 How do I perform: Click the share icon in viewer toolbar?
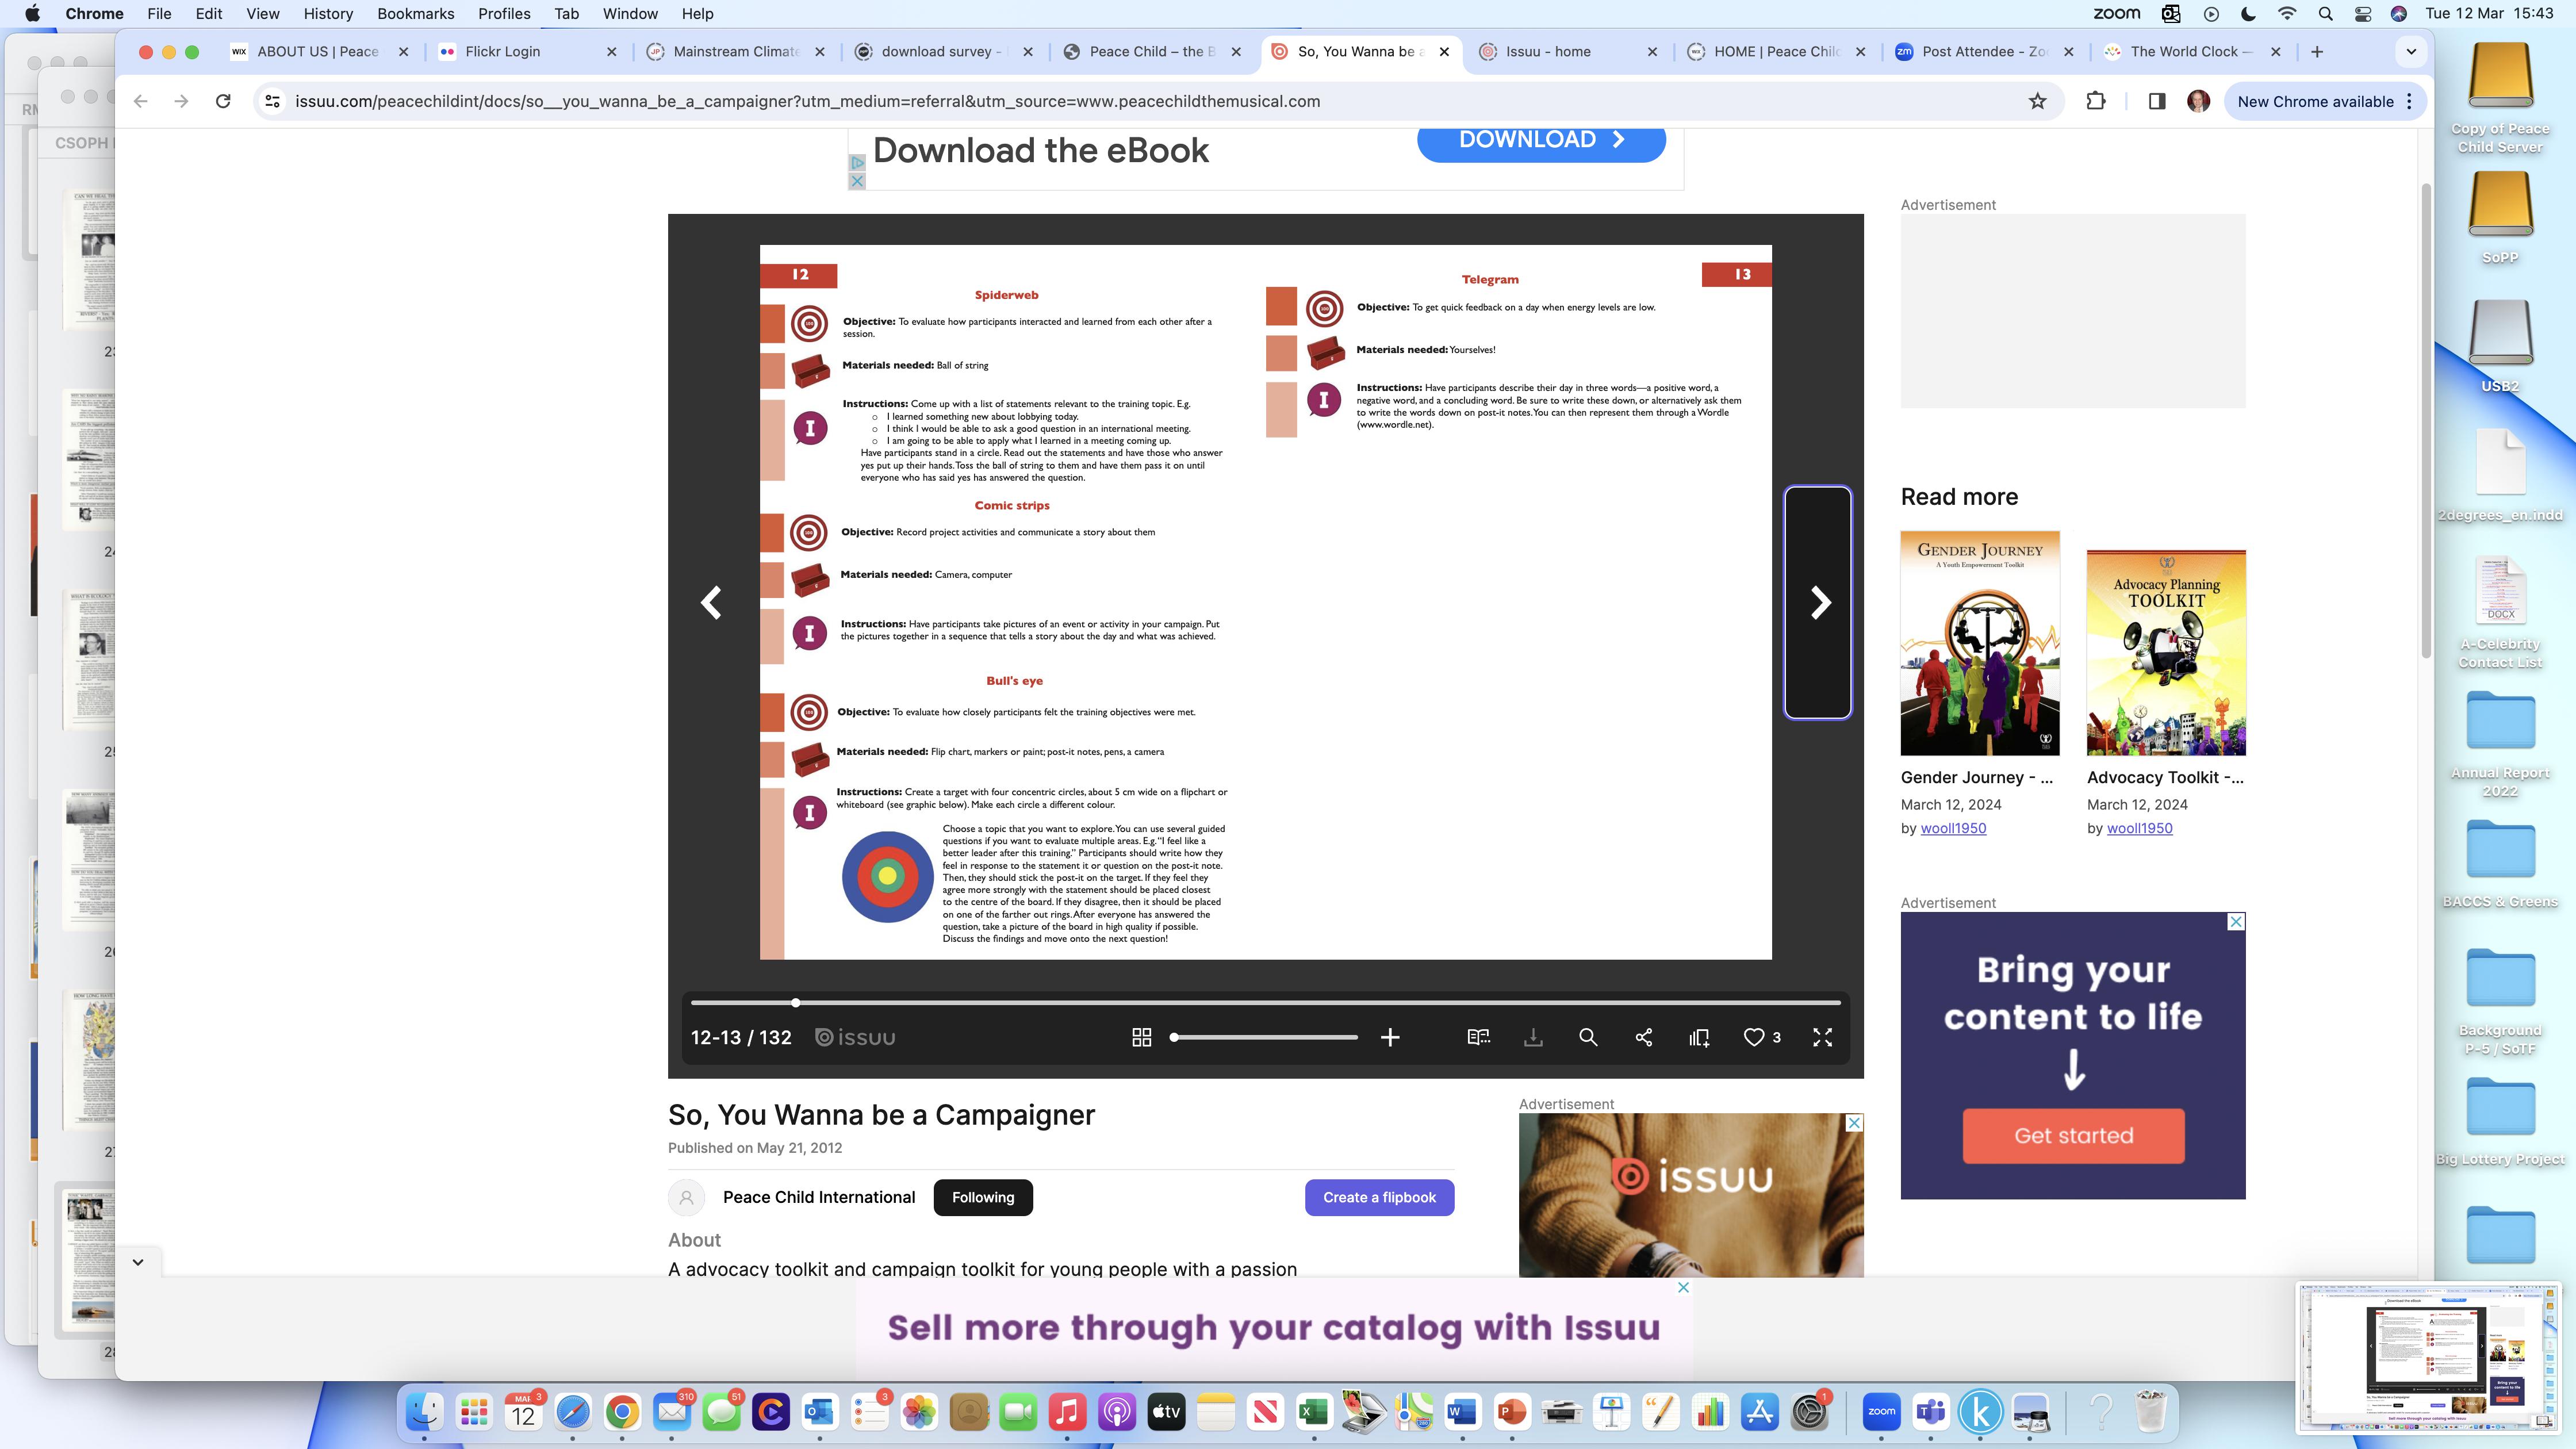click(1643, 1038)
